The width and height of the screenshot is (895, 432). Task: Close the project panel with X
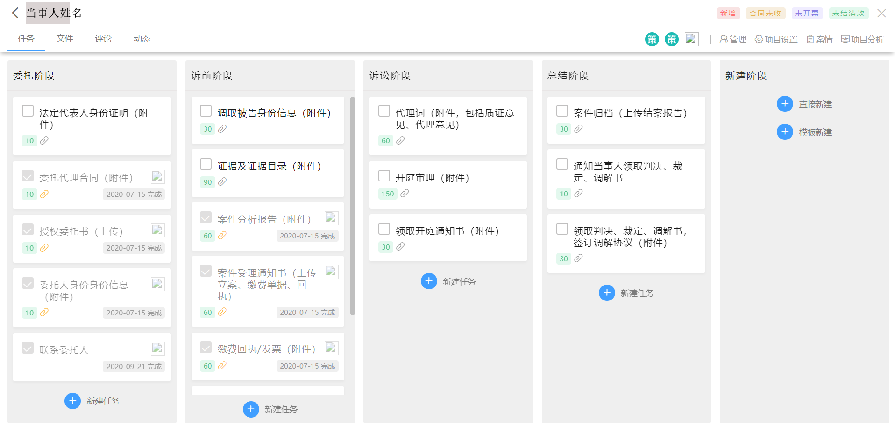point(881,13)
